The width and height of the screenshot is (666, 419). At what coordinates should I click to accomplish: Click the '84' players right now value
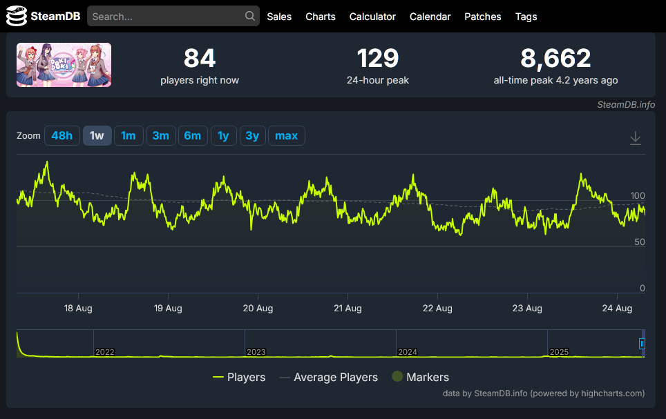click(200, 58)
